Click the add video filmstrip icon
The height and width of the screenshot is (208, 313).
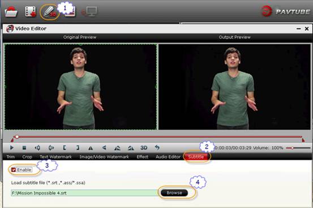tap(31, 12)
